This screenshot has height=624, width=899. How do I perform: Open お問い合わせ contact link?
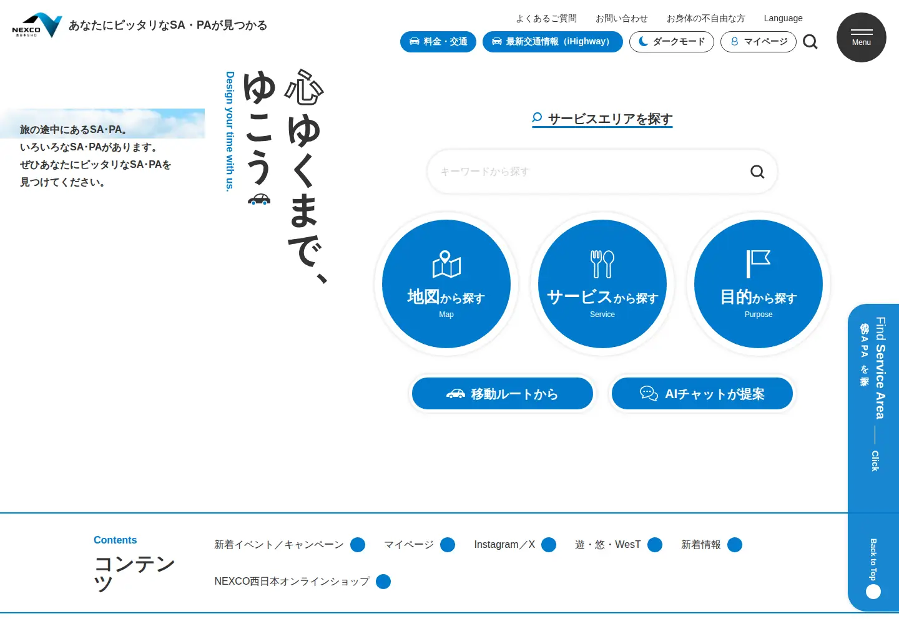[x=622, y=18]
